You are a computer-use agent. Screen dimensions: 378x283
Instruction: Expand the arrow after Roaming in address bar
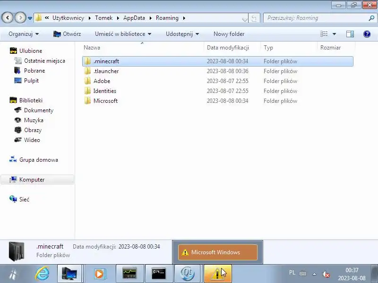(184, 18)
